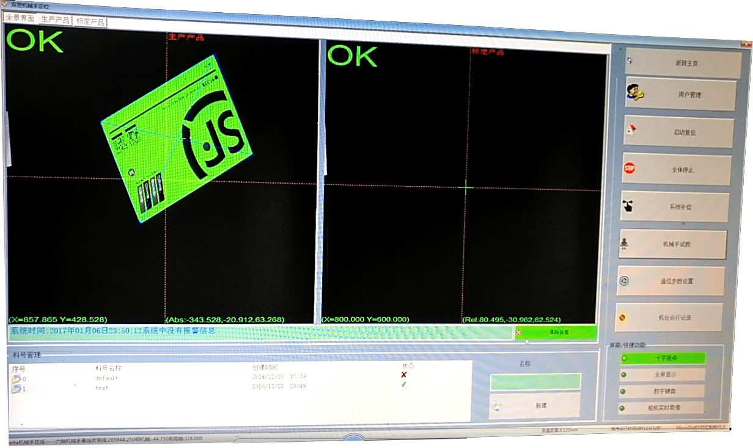Toggle 全屏显示 fullscreen display option
The width and height of the screenshot is (753, 448).
click(663, 375)
